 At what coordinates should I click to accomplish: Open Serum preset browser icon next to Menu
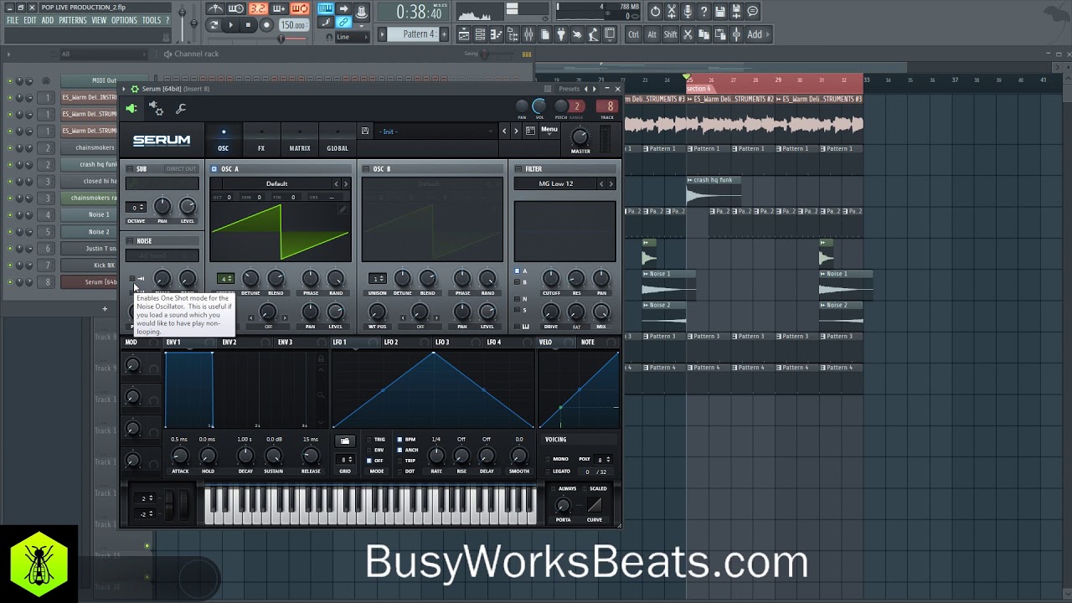(529, 131)
